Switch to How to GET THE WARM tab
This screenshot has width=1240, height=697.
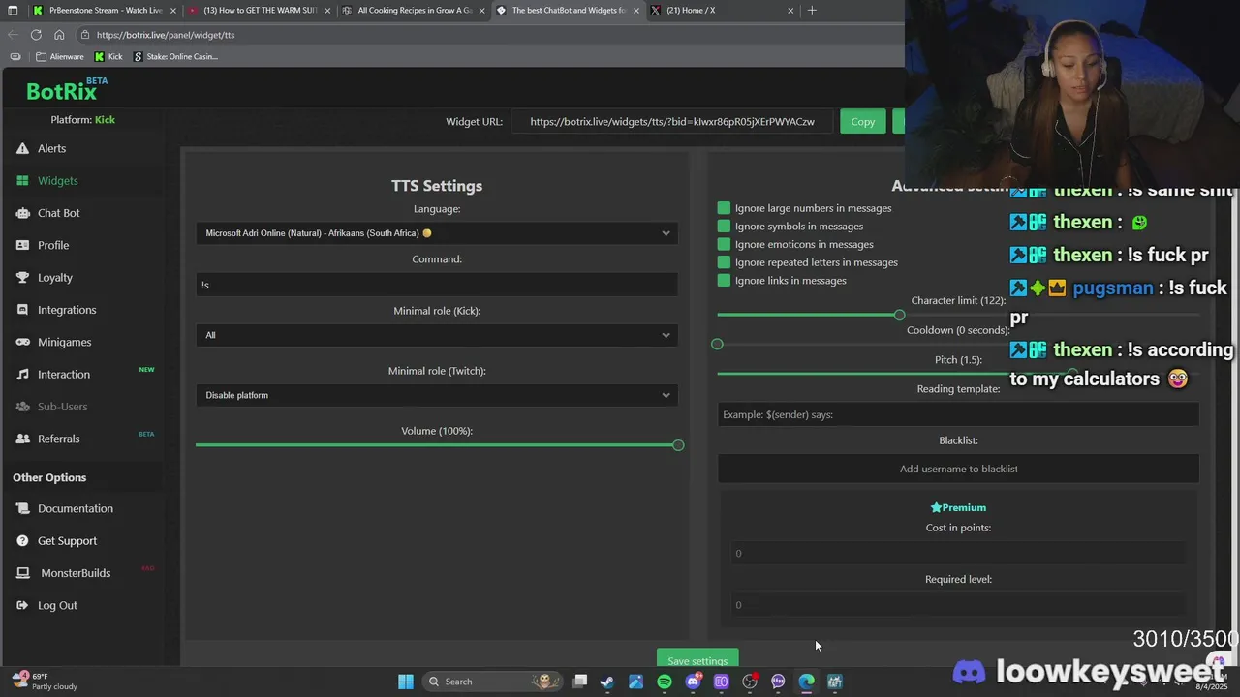pyautogui.click(x=258, y=11)
